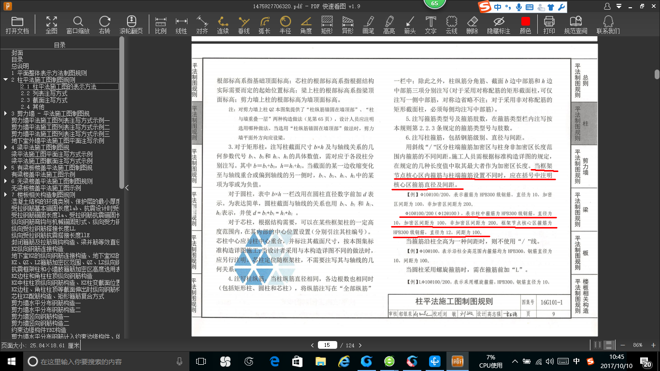This screenshot has width=660, height=371.
Task: Open bookmark '约束边缘构件YBZ构造'
Action: click(39, 330)
